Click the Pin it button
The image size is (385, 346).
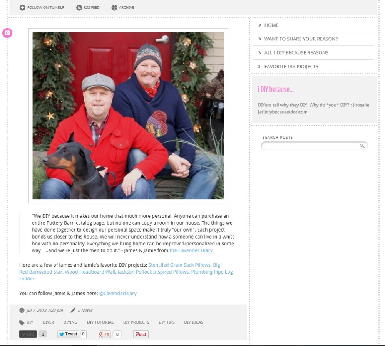(x=141, y=334)
